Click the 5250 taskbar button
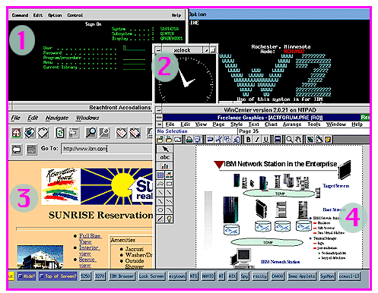This screenshot has width=378, height=293. click(x=85, y=276)
